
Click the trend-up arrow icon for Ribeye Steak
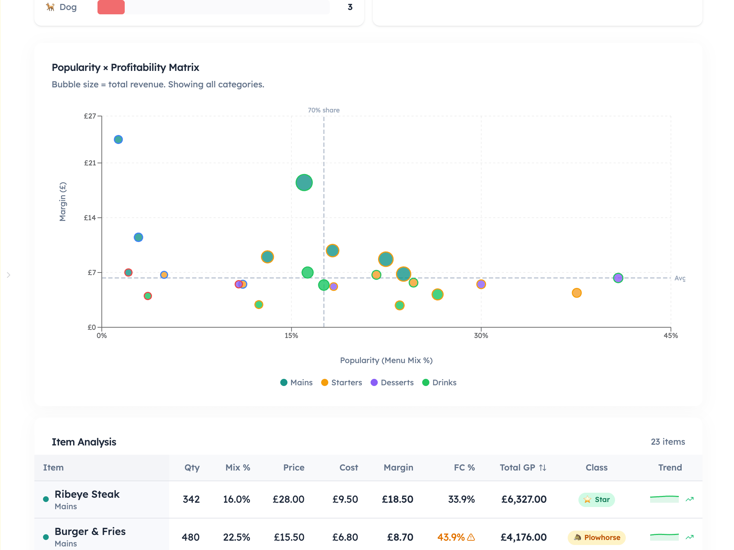pos(690,499)
